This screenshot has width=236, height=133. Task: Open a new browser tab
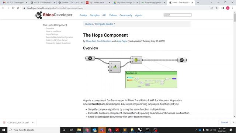tap(198, 3)
